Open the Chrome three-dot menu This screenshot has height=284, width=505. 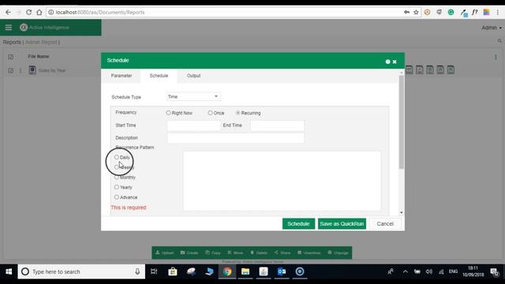click(x=498, y=13)
